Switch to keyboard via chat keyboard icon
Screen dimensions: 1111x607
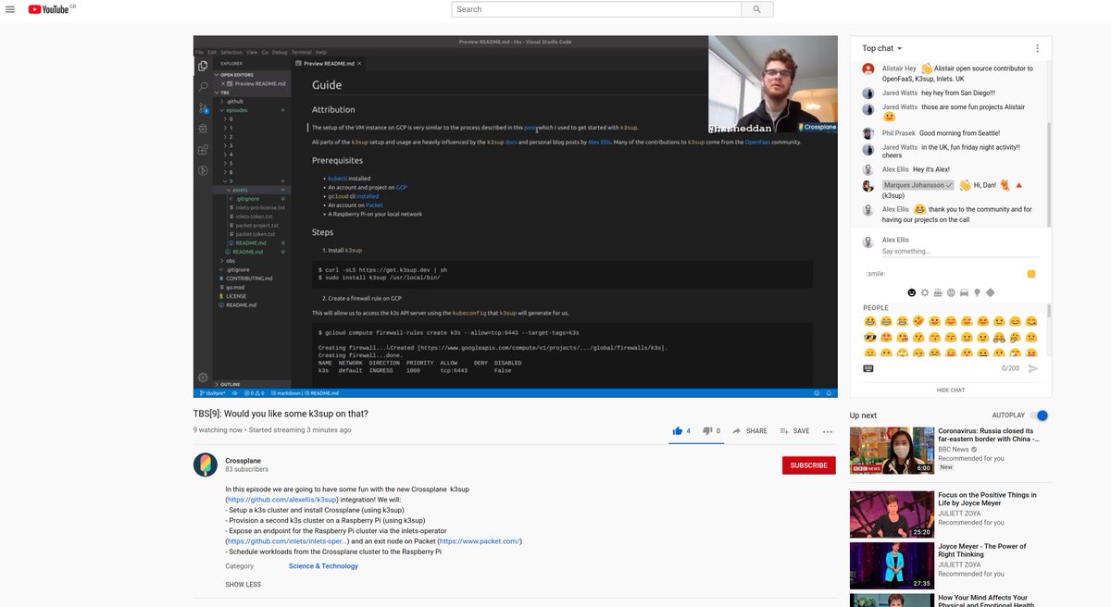868,368
